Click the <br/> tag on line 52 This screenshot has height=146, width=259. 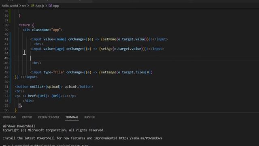tap(19, 91)
